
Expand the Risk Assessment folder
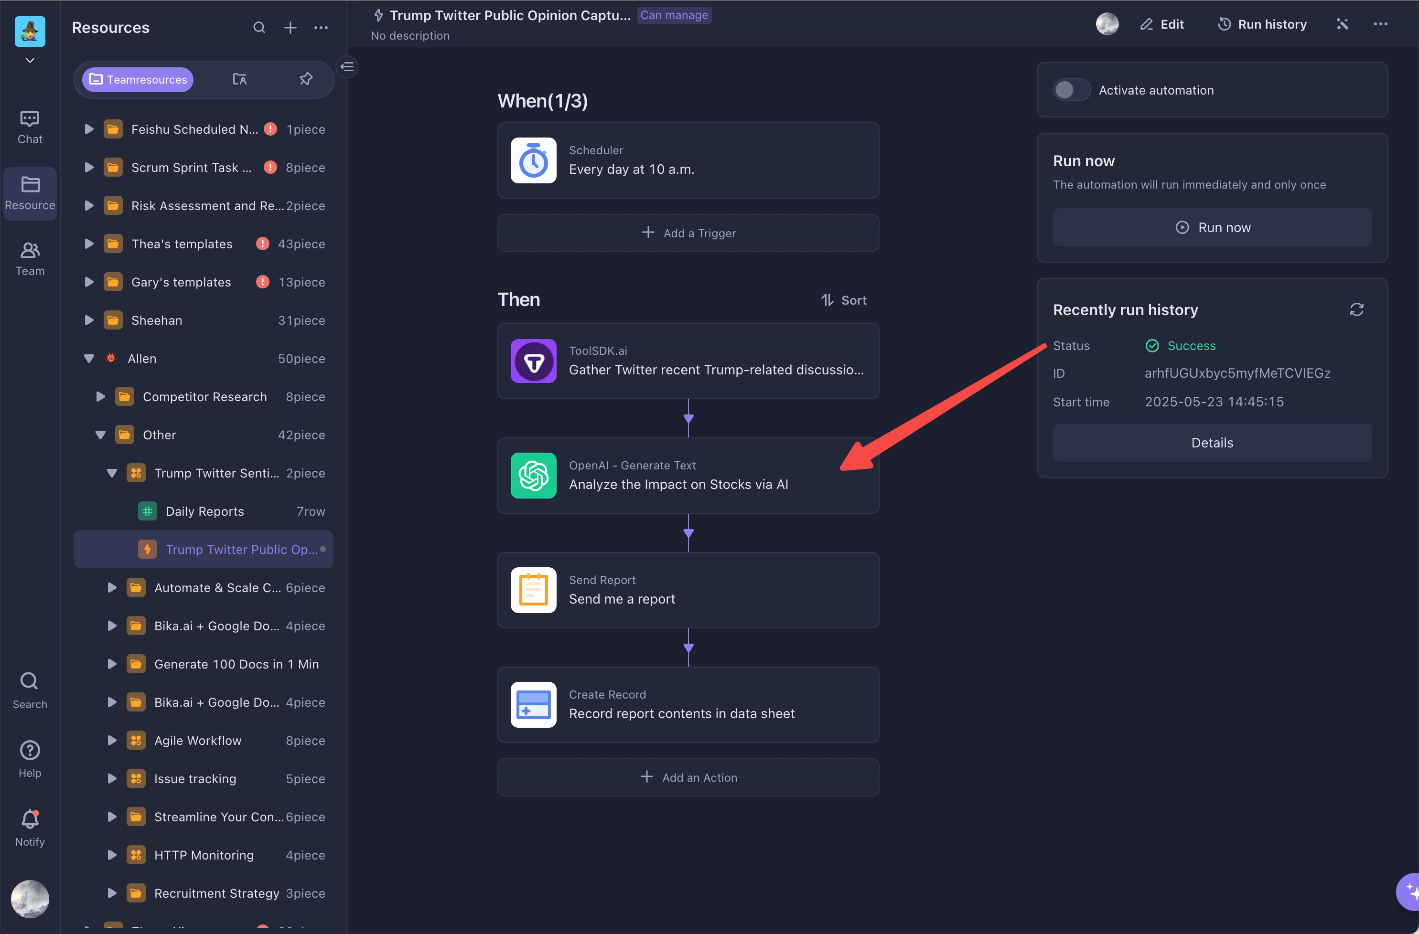(89, 206)
